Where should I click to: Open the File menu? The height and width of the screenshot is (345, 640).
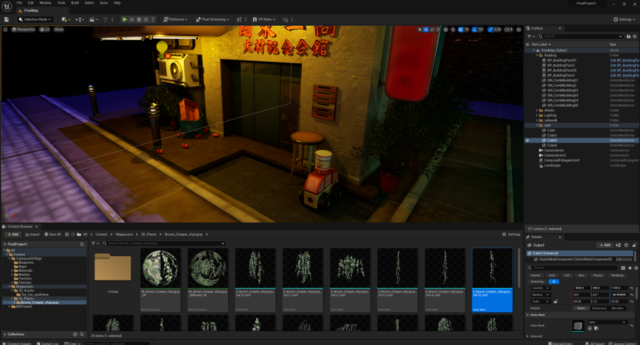click(x=19, y=3)
